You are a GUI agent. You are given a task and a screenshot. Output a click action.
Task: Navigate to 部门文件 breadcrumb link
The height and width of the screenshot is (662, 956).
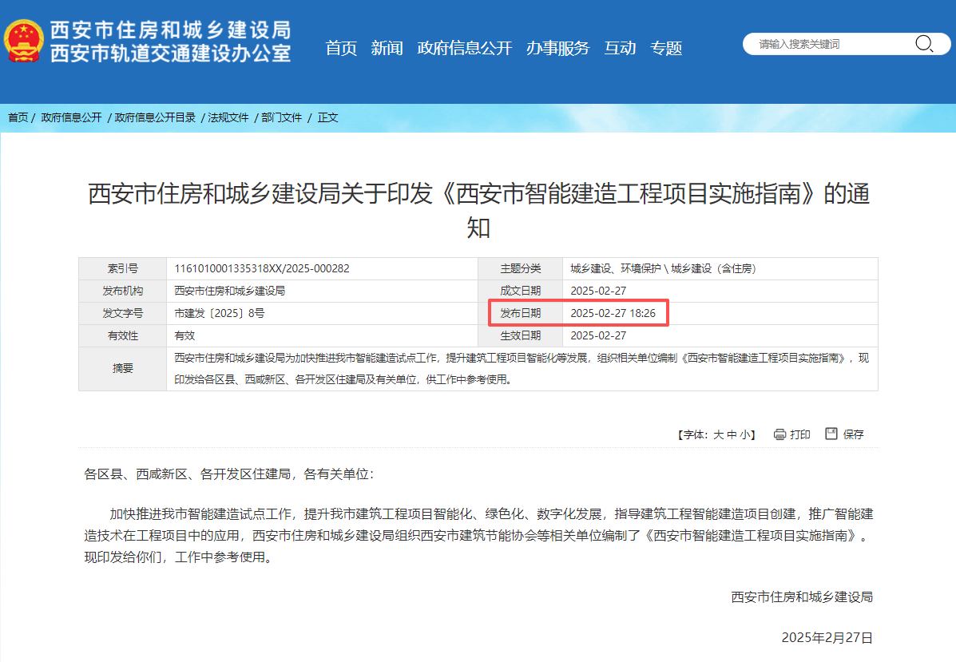(281, 117)
